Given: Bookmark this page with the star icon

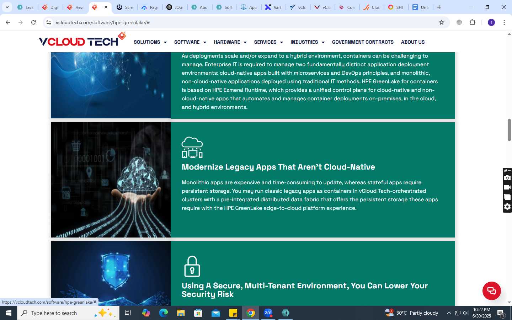Looking at the screenshot, I should click(442, 22).
